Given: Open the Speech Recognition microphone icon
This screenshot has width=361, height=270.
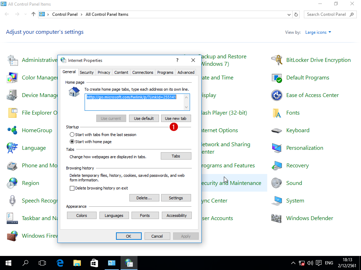Looking at the screenshot, I should click(x=12, y=201).
